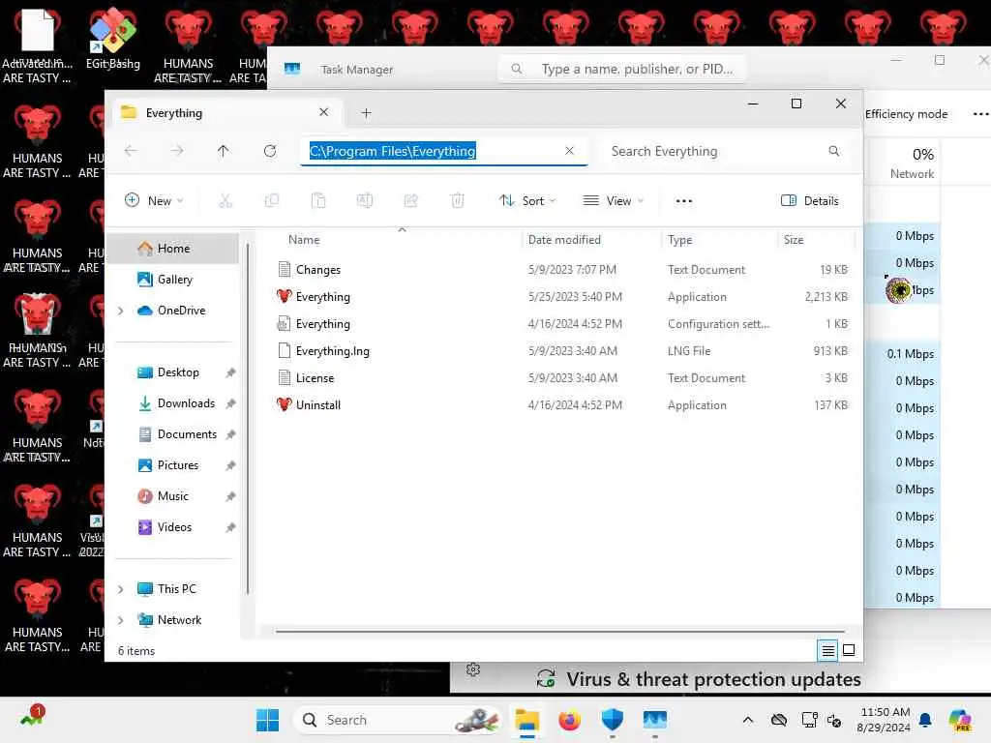Click the Task Manager search box
This screenshot has width=991, height=743.
622,69
